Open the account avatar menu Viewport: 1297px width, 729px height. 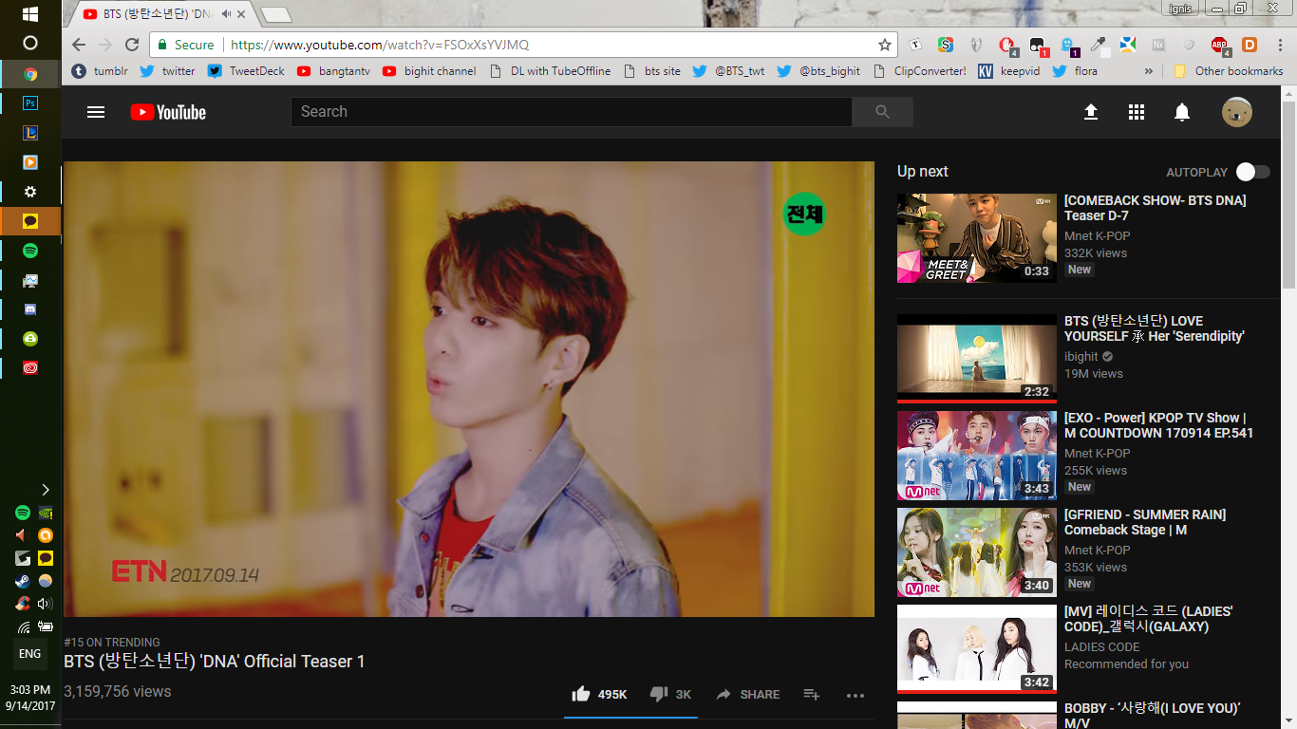tap(1236, 112)
